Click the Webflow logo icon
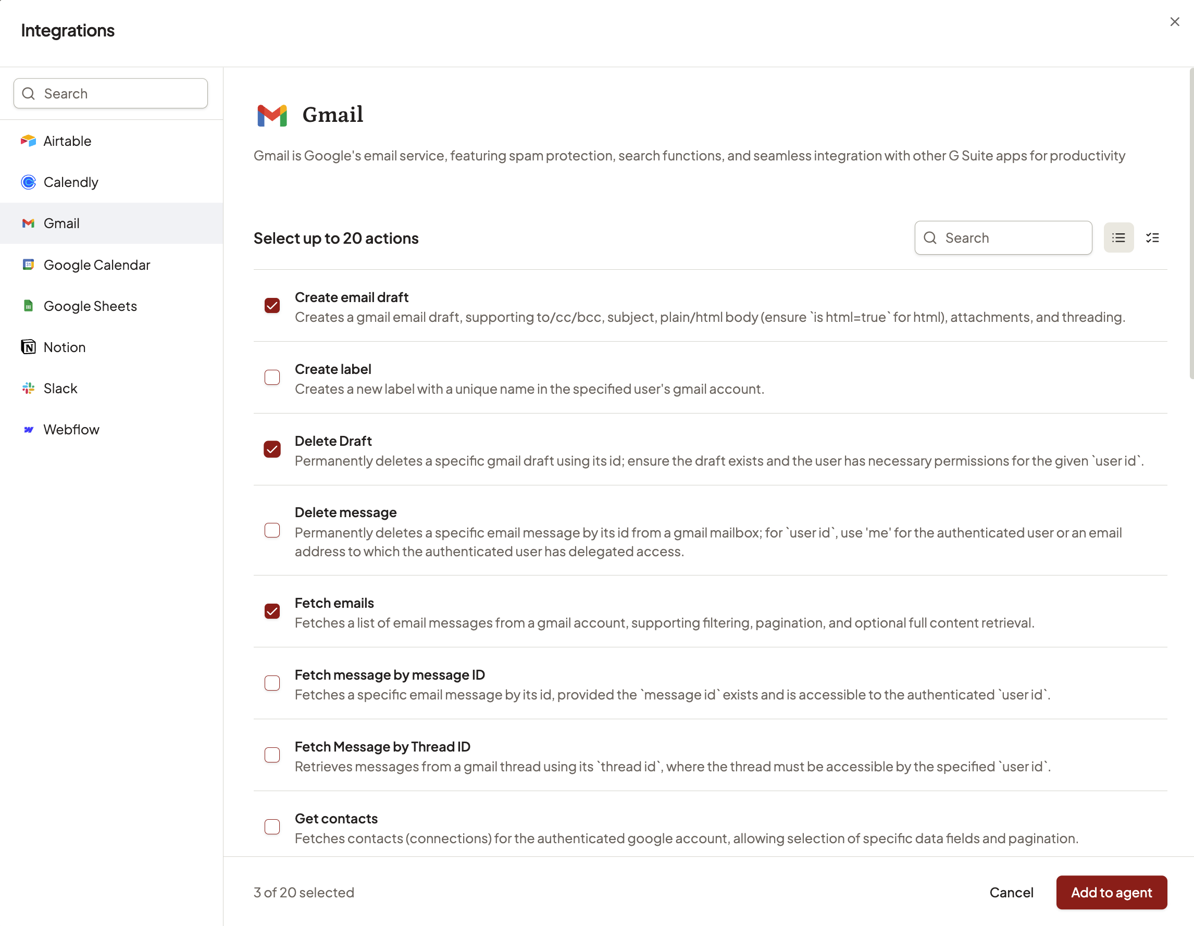 click(29, 430)
